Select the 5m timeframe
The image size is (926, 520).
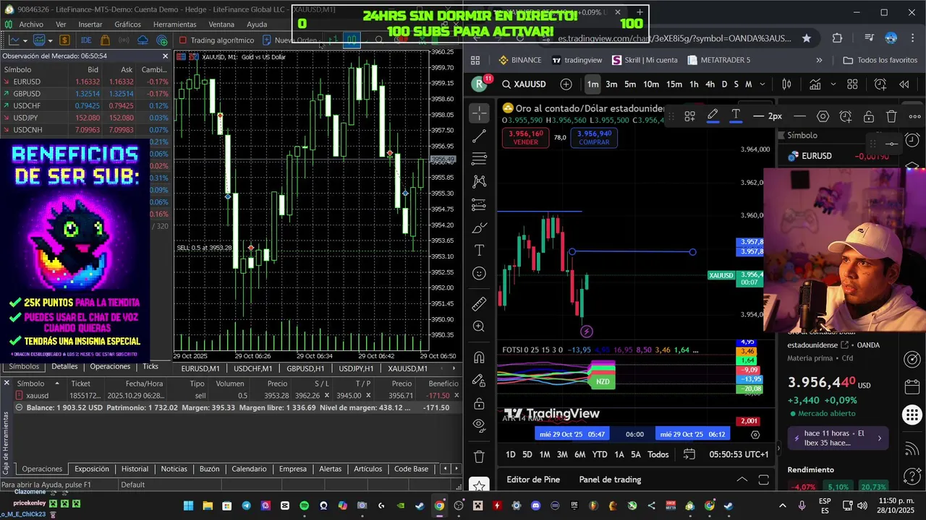(630, 84)
